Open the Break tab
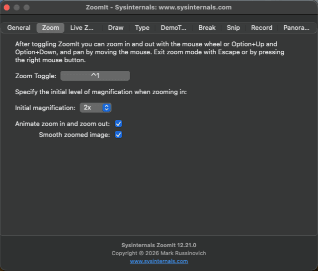 207,28
